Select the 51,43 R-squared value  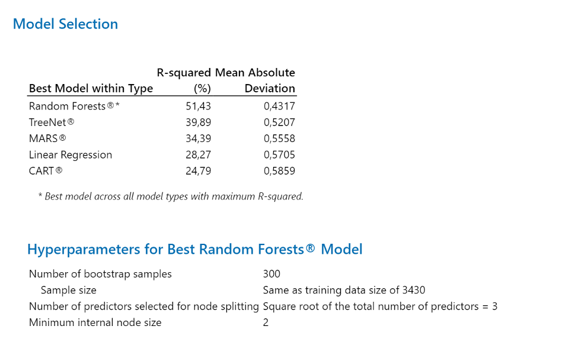point(198,106)
